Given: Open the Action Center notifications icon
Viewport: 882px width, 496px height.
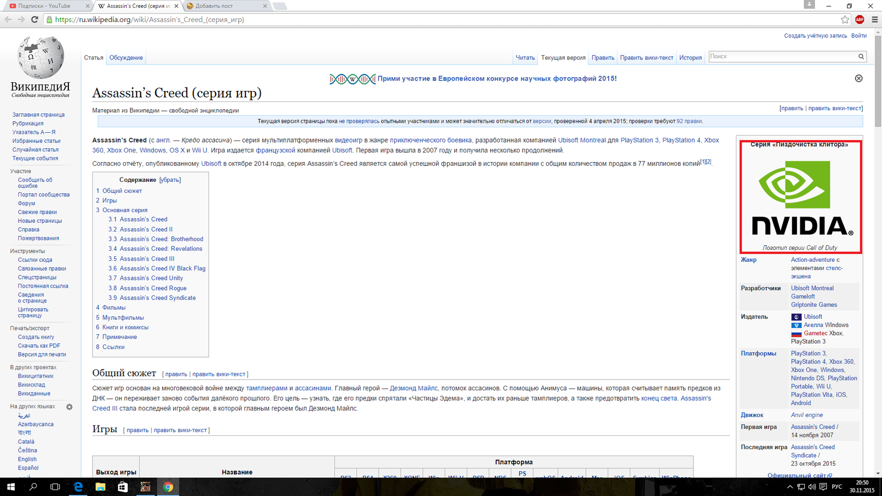Looking at the screenshot, I should pyautogui.click(x=823, y=487).
